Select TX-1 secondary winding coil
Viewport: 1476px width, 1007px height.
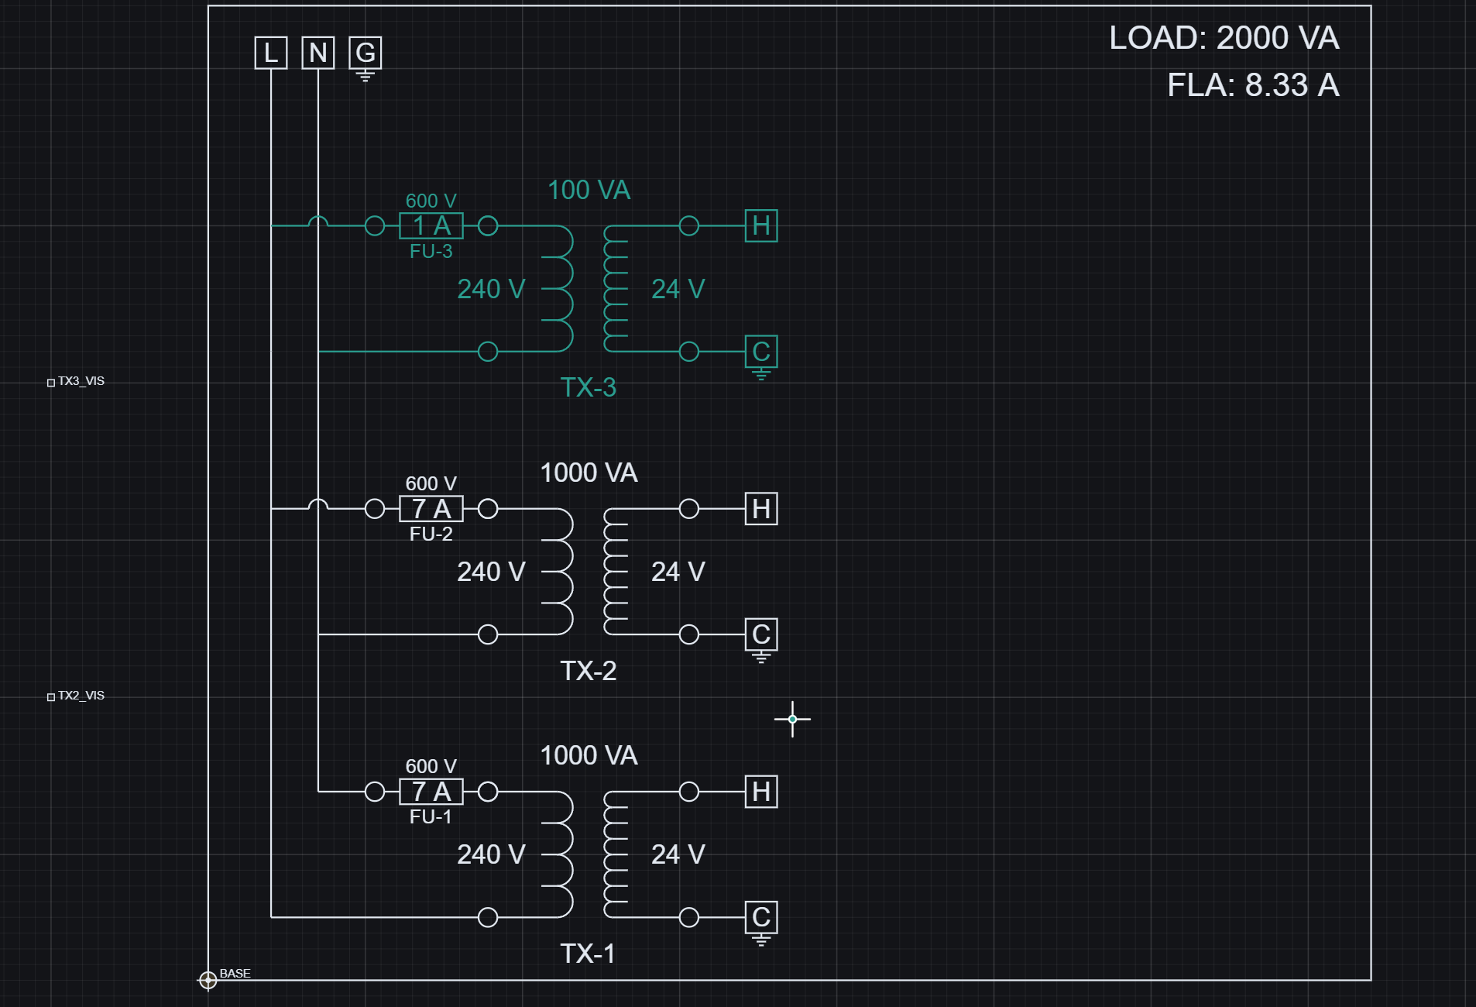pos(616,854)
